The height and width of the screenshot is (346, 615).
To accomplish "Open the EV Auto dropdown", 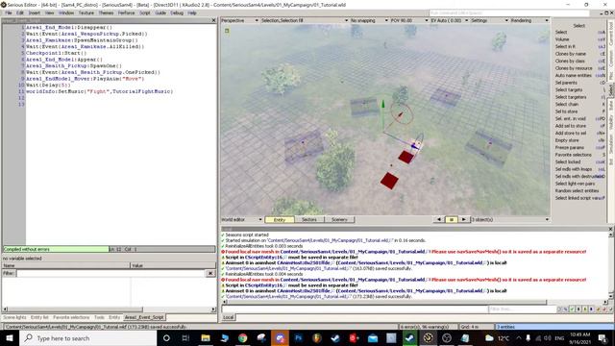I will click(x=449, y=20).
